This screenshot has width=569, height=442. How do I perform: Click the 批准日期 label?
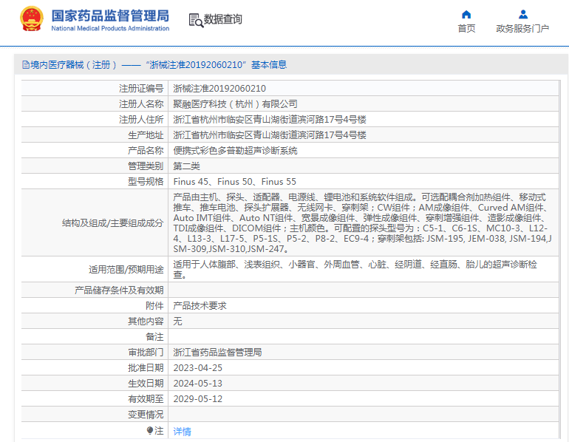pyautogui.click(x=146, y=368)
